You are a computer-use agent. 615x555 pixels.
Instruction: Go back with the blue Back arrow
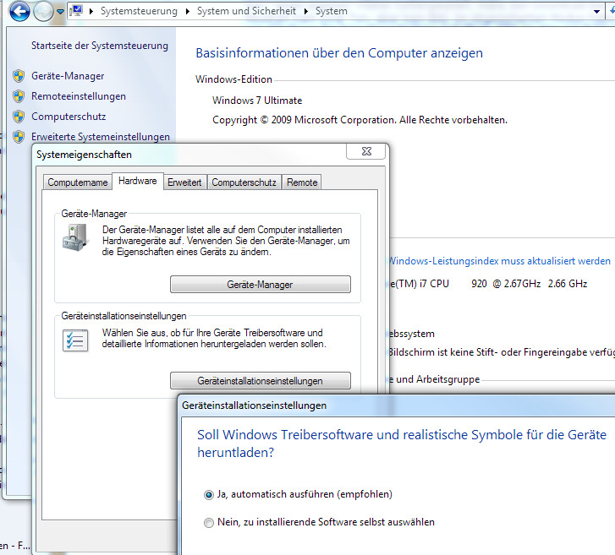(x=19, y=11)
